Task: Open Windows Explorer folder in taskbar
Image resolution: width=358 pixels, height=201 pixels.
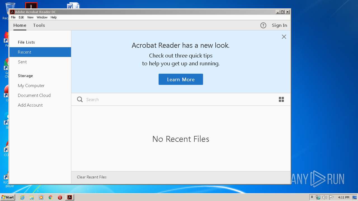Action: click(32, 197)
